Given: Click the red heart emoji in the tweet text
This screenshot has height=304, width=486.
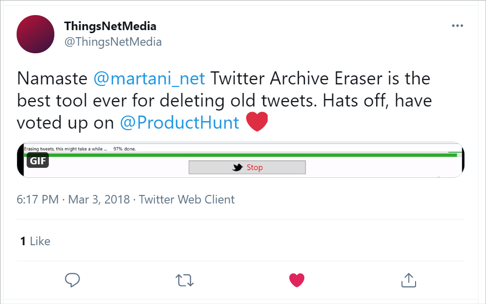Looking at the screenshot, I should point(257,121).
